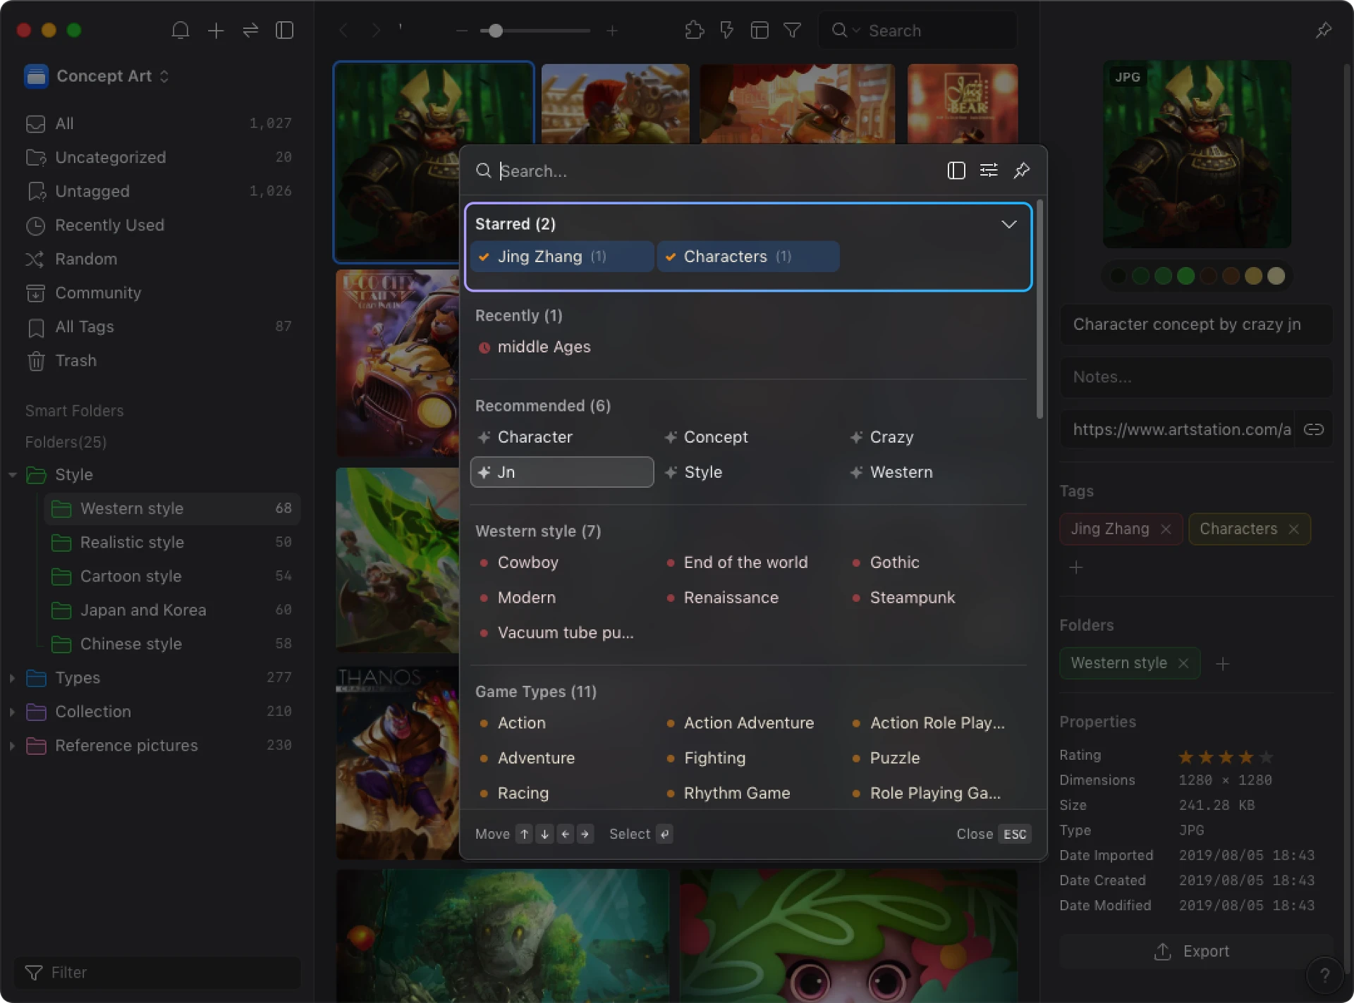Click the thumbnail zoom slider handle
1354x1003 pixels.
[495, 31]
